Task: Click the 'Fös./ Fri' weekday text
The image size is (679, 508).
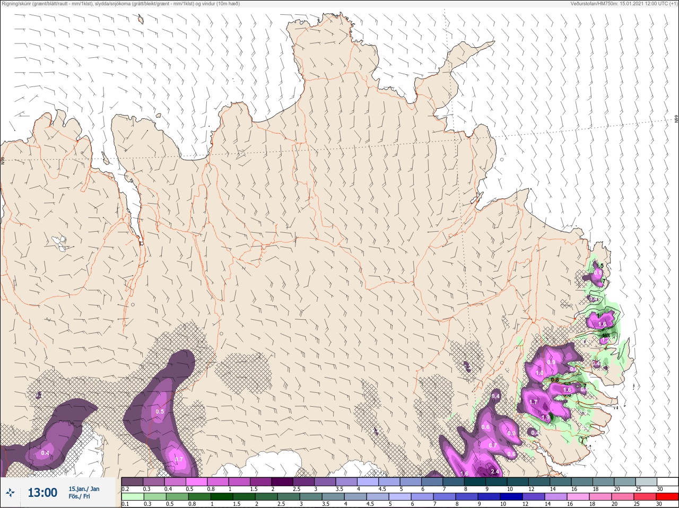Action: pos(79,496)
